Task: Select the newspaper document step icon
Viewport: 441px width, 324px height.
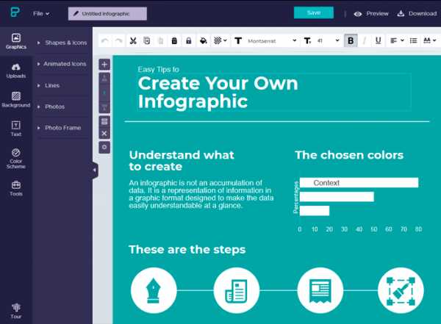Action: [236, 290]
